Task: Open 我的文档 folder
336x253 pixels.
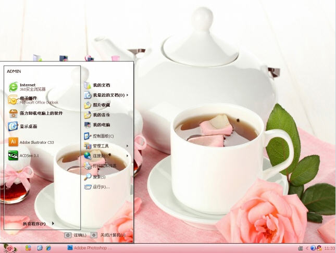Action: point(97,85)
